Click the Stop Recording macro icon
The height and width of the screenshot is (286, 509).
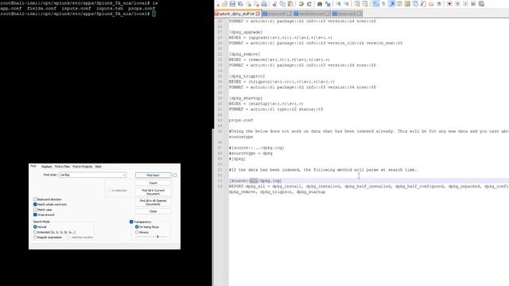coord(457,4)
